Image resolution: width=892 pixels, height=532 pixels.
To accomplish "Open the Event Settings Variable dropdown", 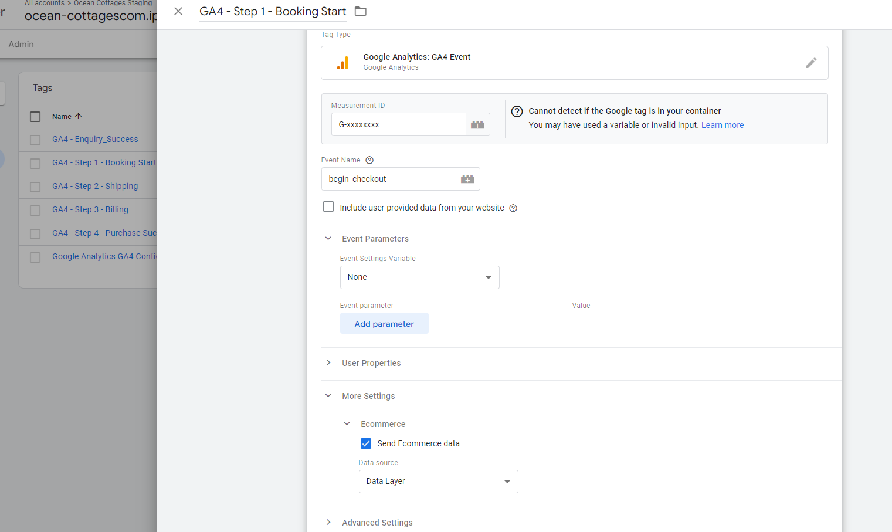I will pyautogui.click(x=420, y=277).
